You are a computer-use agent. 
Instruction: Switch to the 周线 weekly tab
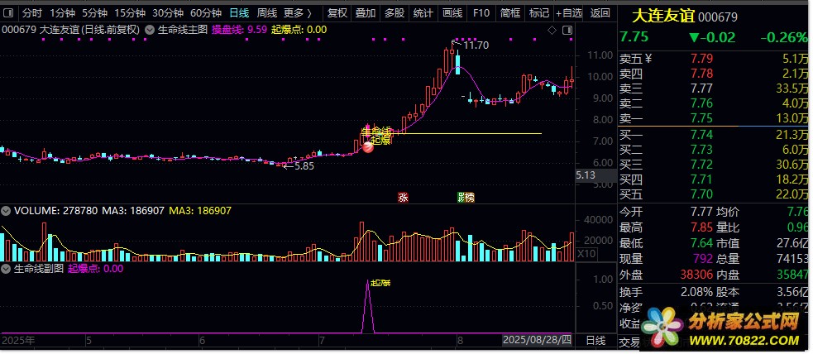coord(266,13)
